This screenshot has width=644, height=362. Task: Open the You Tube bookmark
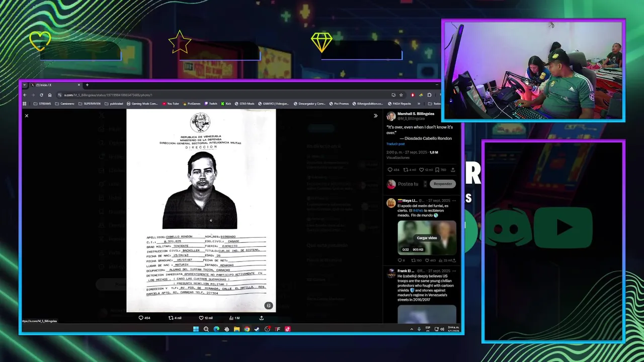tap(171, 104)
